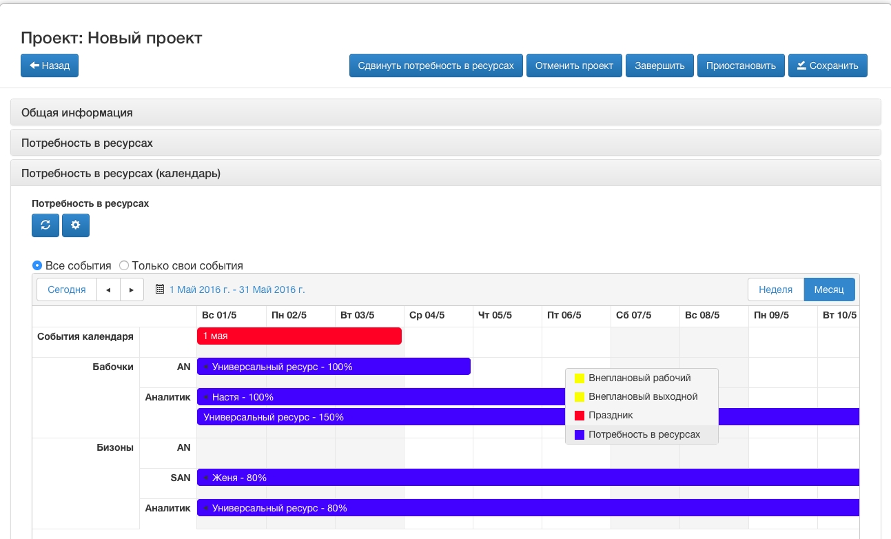Click the '1 мая' holiday event bar
Screen dimensions: 891x539
click(299, 336)
